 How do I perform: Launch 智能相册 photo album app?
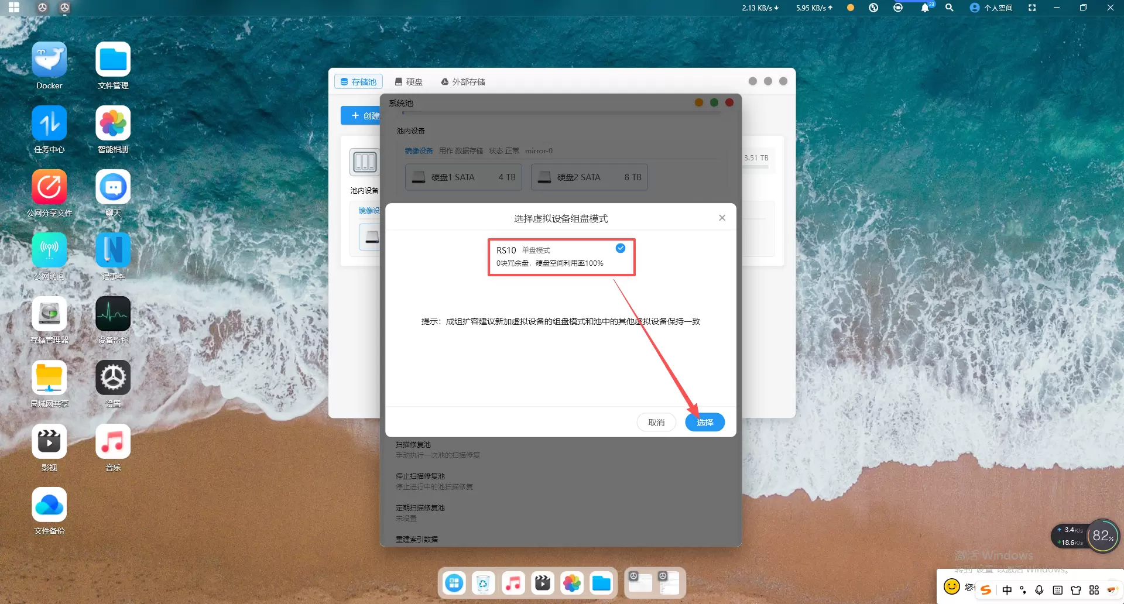113,123
